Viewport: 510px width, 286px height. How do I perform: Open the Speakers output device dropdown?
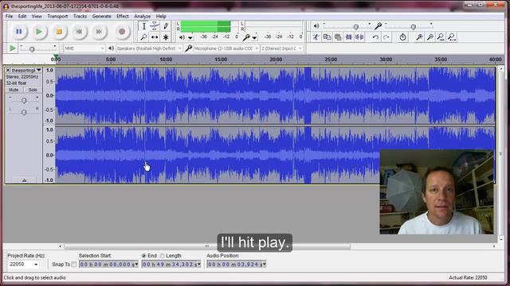click(x=149, y=48)
